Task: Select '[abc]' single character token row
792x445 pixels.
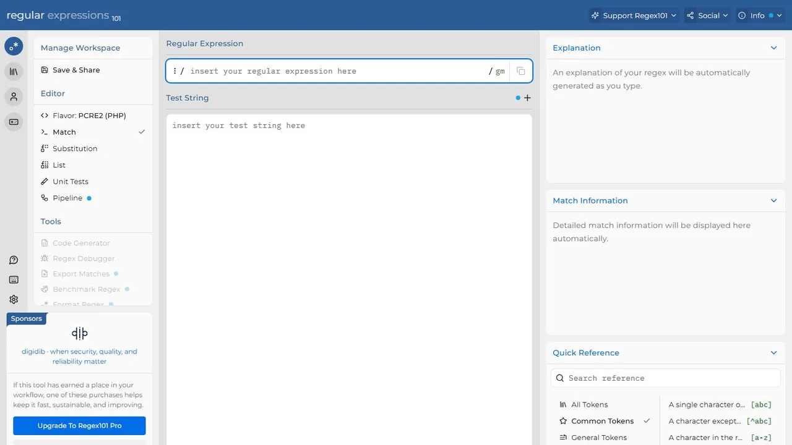Action: [721, 404]
